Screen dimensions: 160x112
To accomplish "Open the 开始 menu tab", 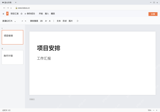I will pos(41,14).
